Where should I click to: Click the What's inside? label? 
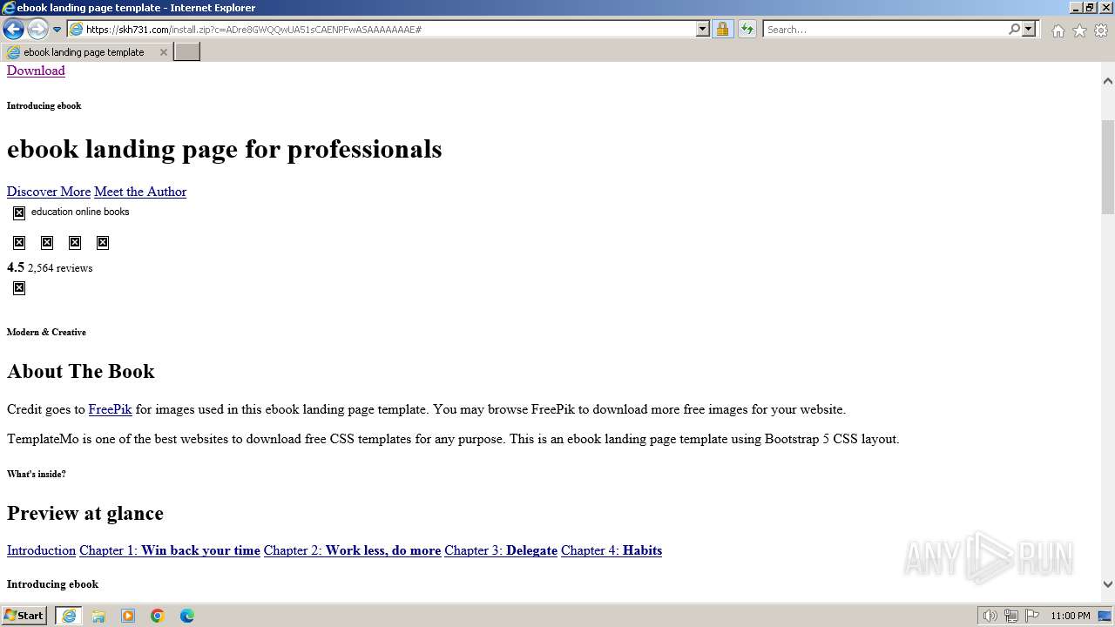tap(37, 474)
